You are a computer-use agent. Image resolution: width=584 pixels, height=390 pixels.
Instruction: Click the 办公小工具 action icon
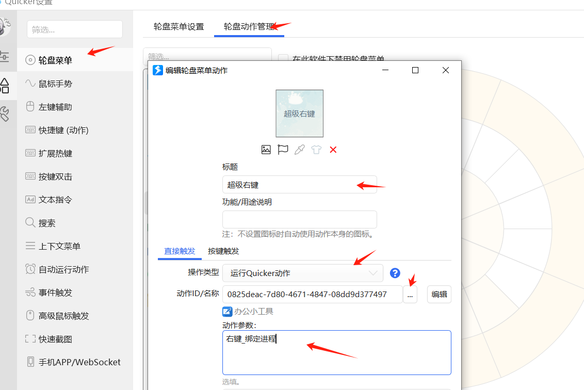pyautogui.click(x=227, y=312)
